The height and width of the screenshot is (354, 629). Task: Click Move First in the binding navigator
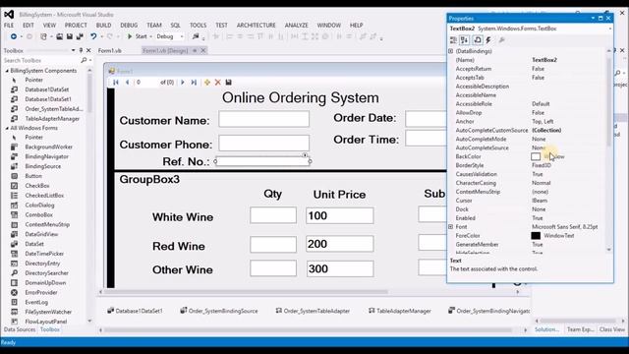click(x=116, y=83)
